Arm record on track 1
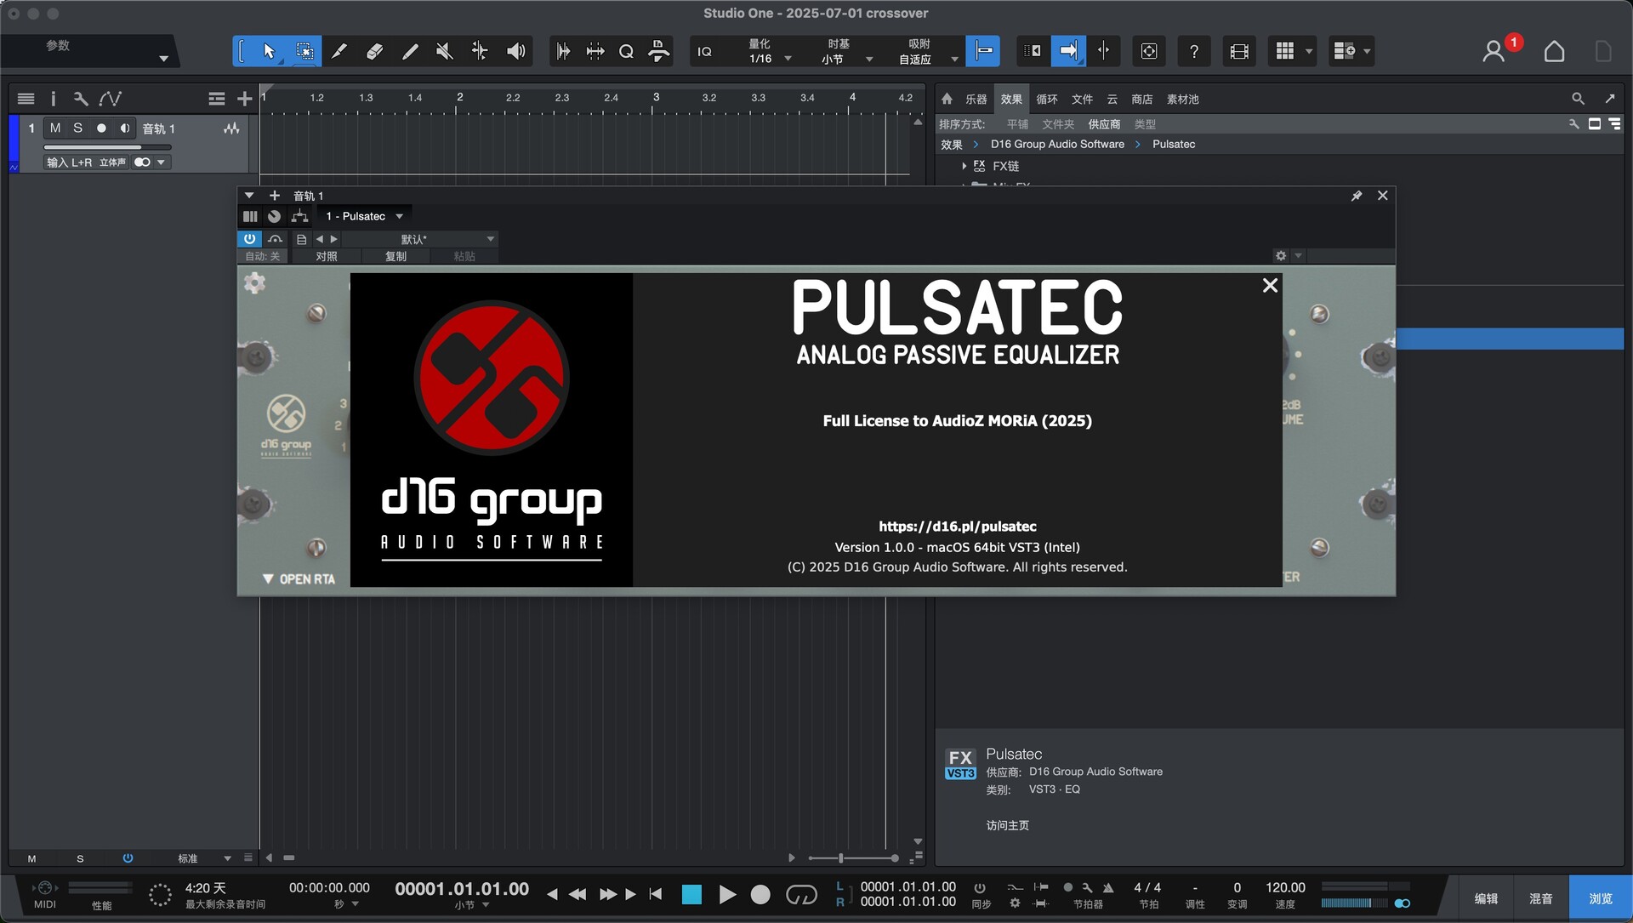The width and height of the screenshot is (1633, 923). click(101, 128)
